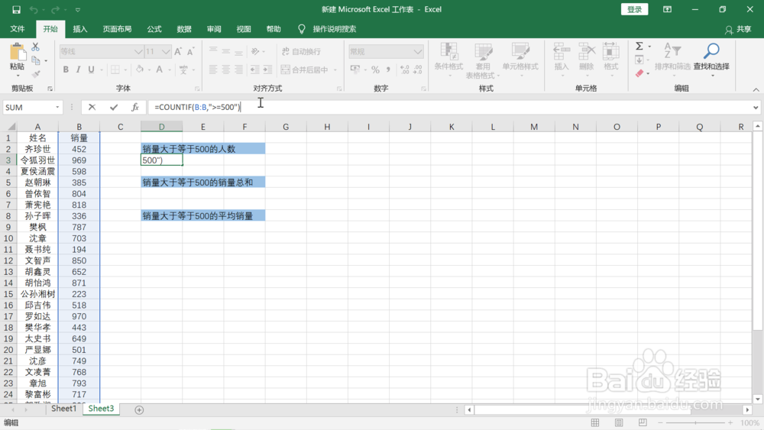Click the add new sheet plus icon

pyautogui.click(x=139, y=410)
